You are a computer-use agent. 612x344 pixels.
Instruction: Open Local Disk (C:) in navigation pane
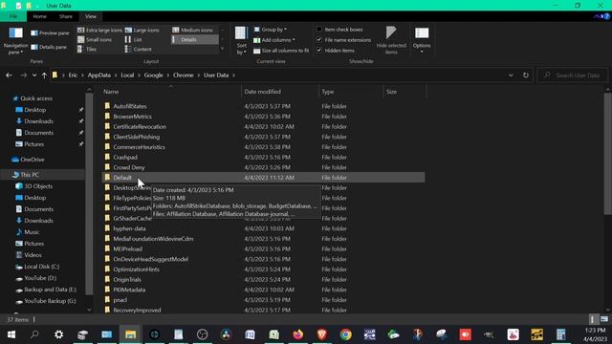point(41,267)
